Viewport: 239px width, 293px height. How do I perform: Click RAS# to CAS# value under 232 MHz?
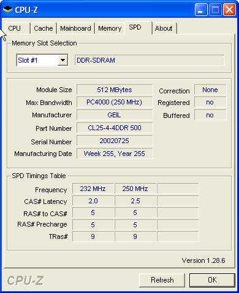pos(93,213)
